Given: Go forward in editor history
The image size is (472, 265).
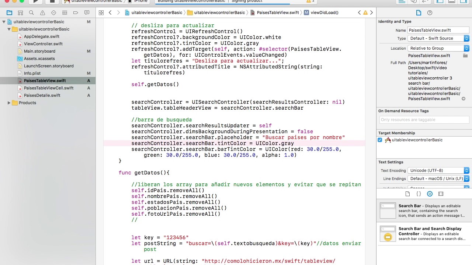Looking at the screenshot, I should coord(118,13).
